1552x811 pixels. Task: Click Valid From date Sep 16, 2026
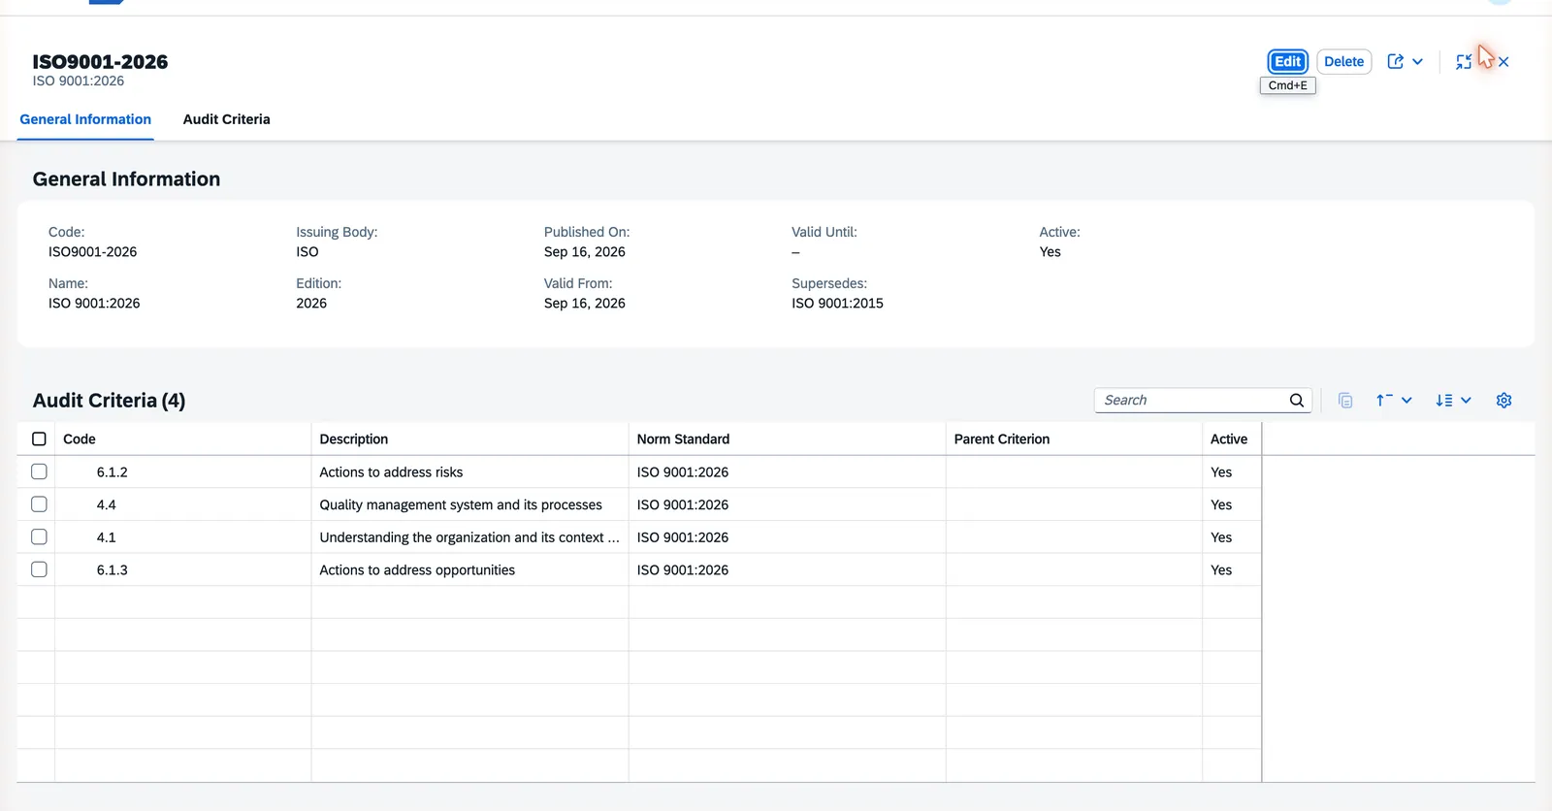click(x=585, y=304)
